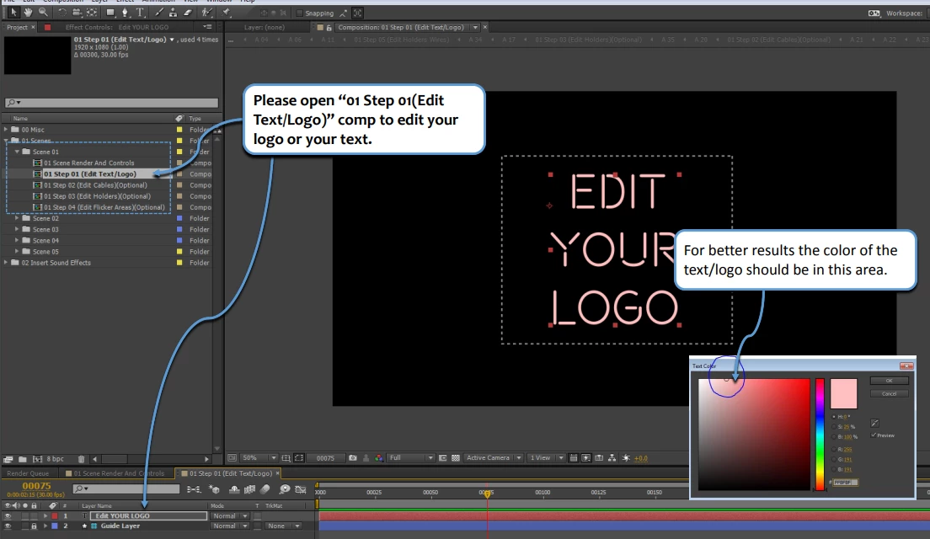
Task: Open the 50% magnification dropdown
Action: coord(259,458)
